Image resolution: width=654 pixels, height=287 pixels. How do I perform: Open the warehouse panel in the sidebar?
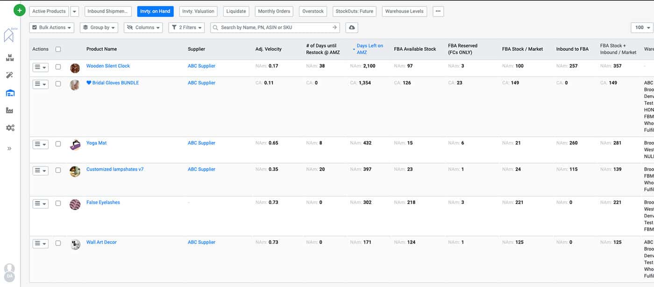[10, 92]
